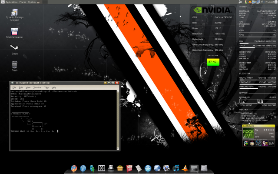Open the gray drive icon in dock
Screen dimensions: 278x174
204,168
